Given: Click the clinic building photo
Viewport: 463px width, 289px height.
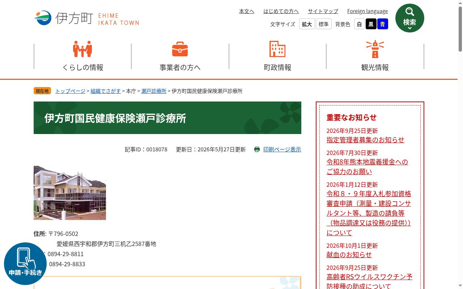Looking at the screenshot, I should tap(70, 193).
